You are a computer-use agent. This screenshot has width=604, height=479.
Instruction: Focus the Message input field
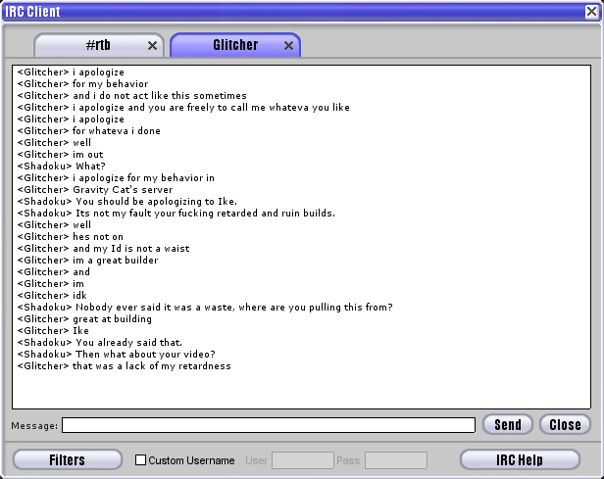[x=269, y=425]
